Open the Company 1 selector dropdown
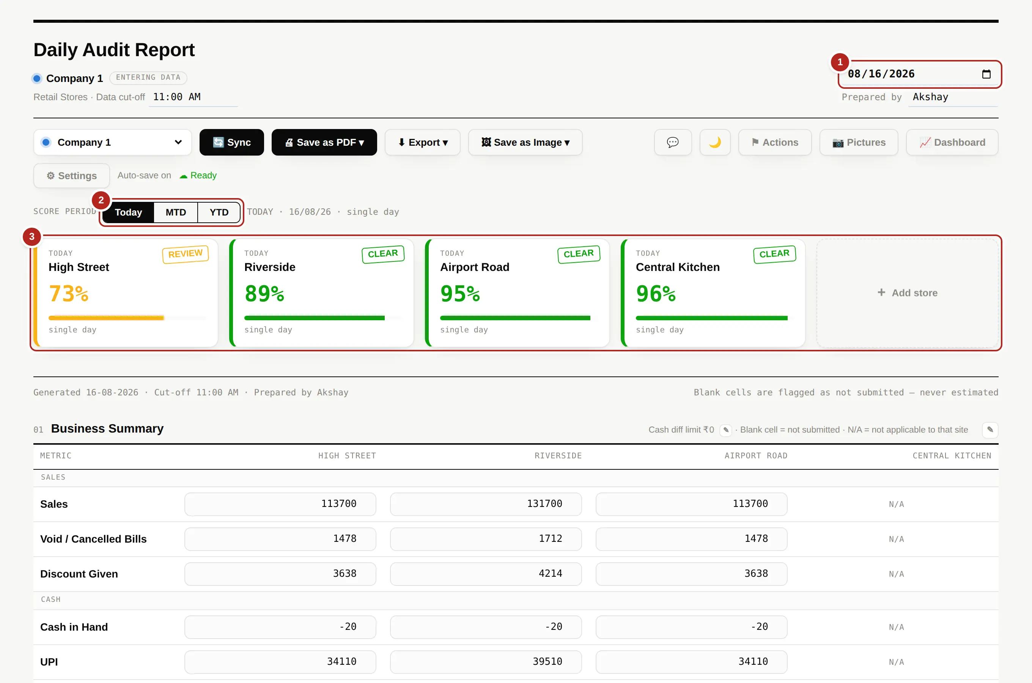1032x683 pixels. tap(112, 142)
